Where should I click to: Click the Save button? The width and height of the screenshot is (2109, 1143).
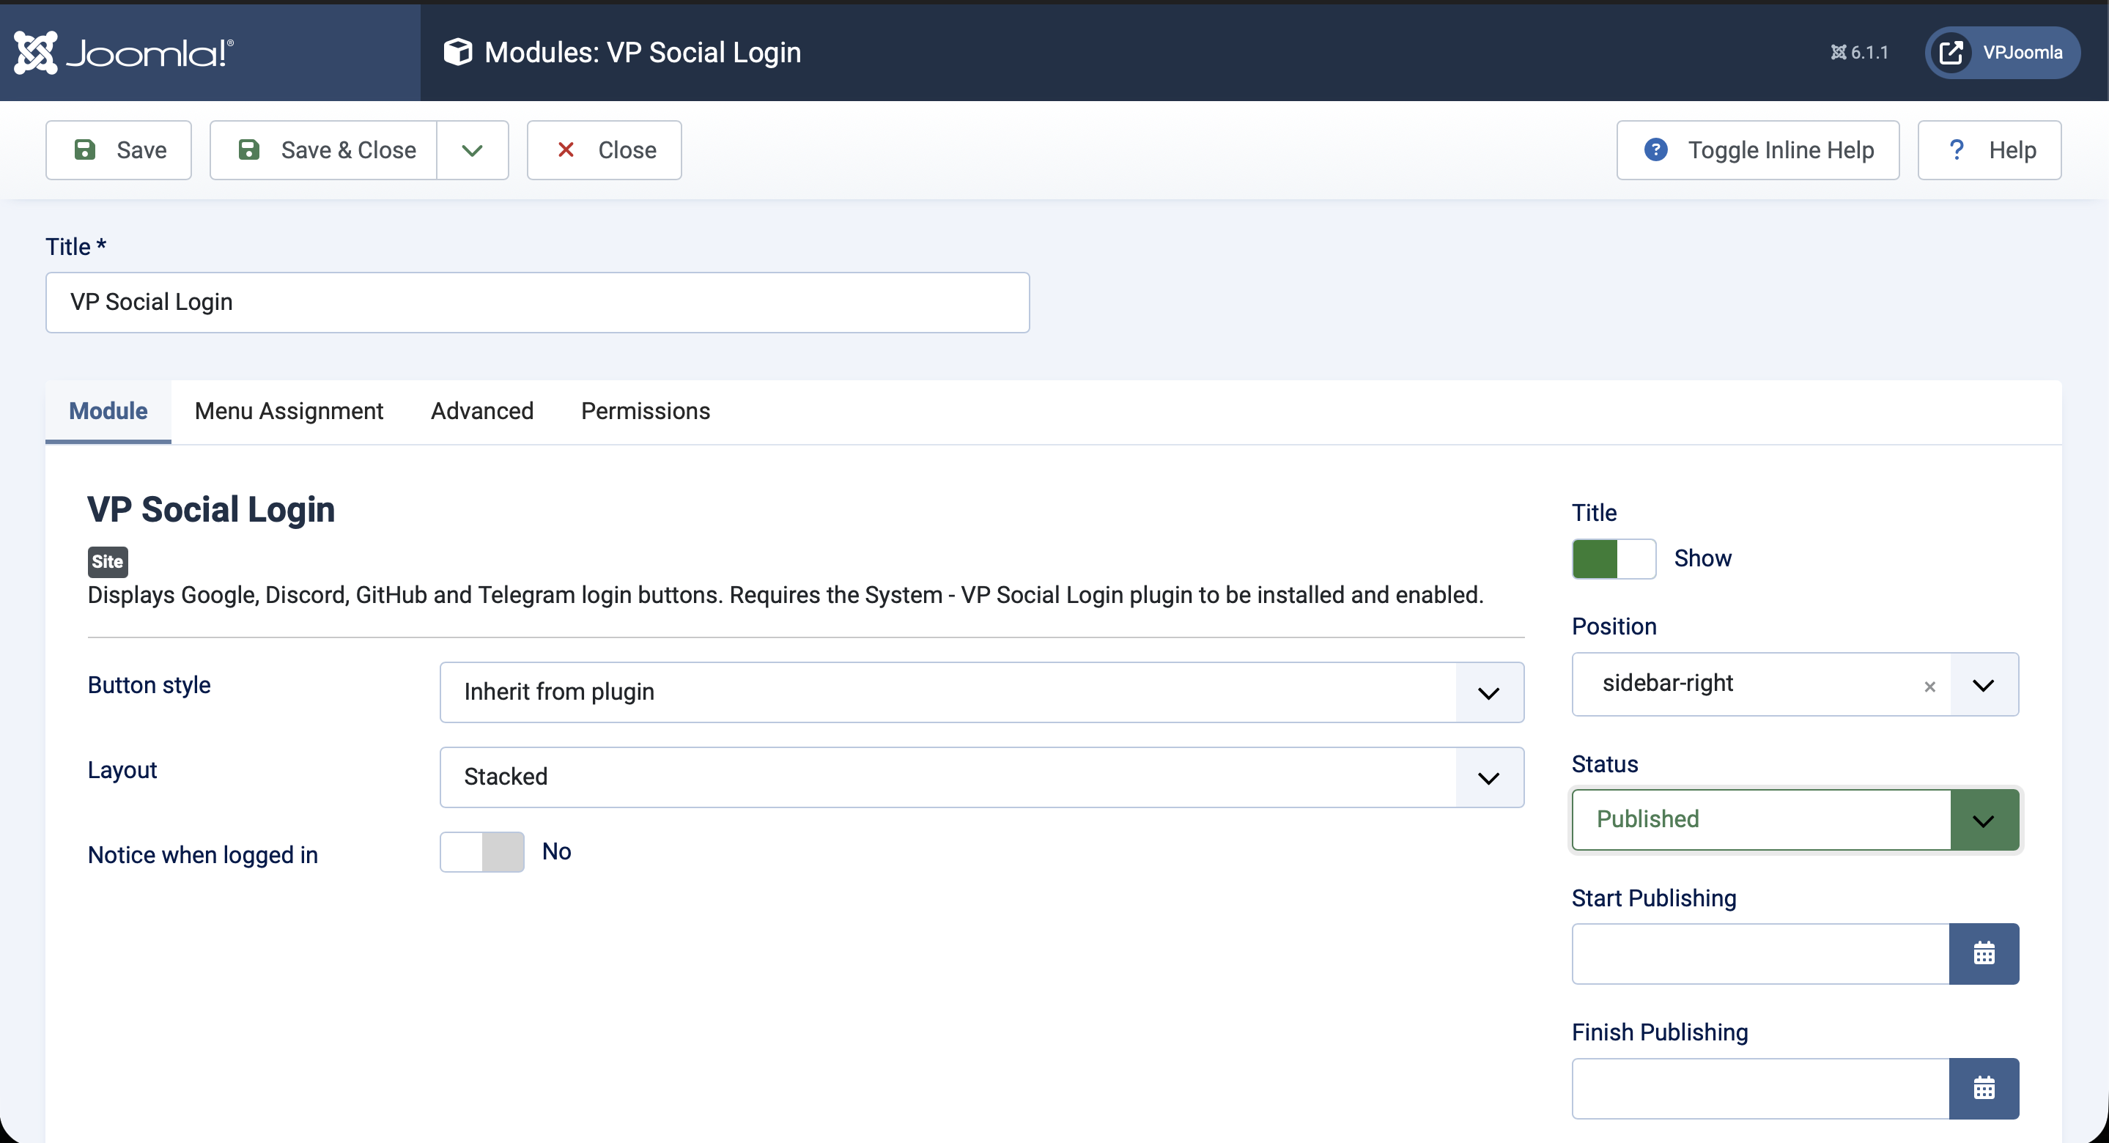119,149
